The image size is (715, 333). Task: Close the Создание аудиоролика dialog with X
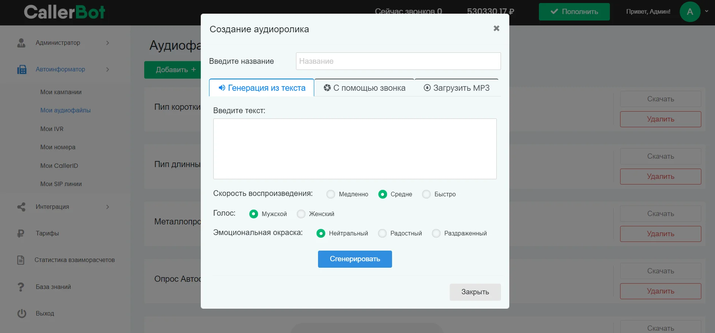coord(496,28)
